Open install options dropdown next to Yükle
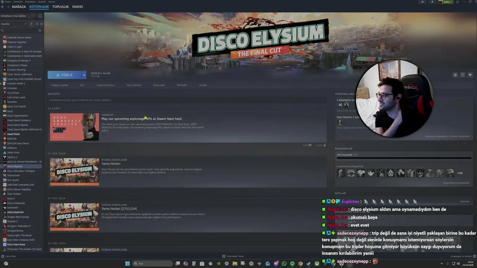This screenshot has width=477, height=268. point(84,75)
